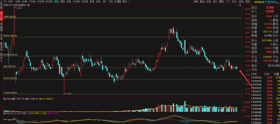Click the HC2610 contract code

coord(259,2)
